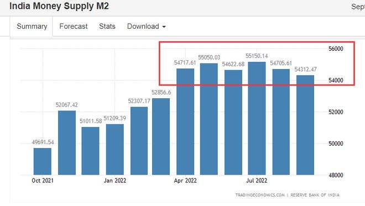Viewport: 365px width, 206px height.
Task: Open the Summary tab
Action: [x=32, y=27]
